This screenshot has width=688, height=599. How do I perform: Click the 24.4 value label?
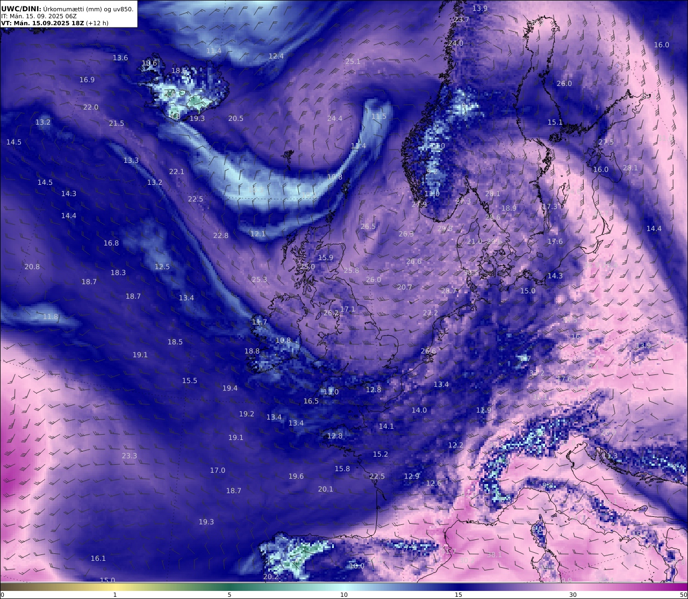click(x=335, y=118)
